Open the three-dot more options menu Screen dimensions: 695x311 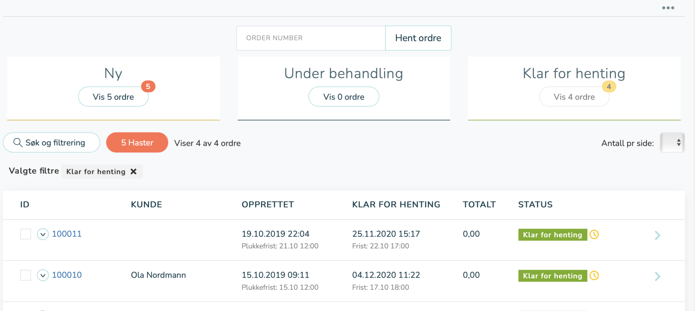click(x=668, y=8)
